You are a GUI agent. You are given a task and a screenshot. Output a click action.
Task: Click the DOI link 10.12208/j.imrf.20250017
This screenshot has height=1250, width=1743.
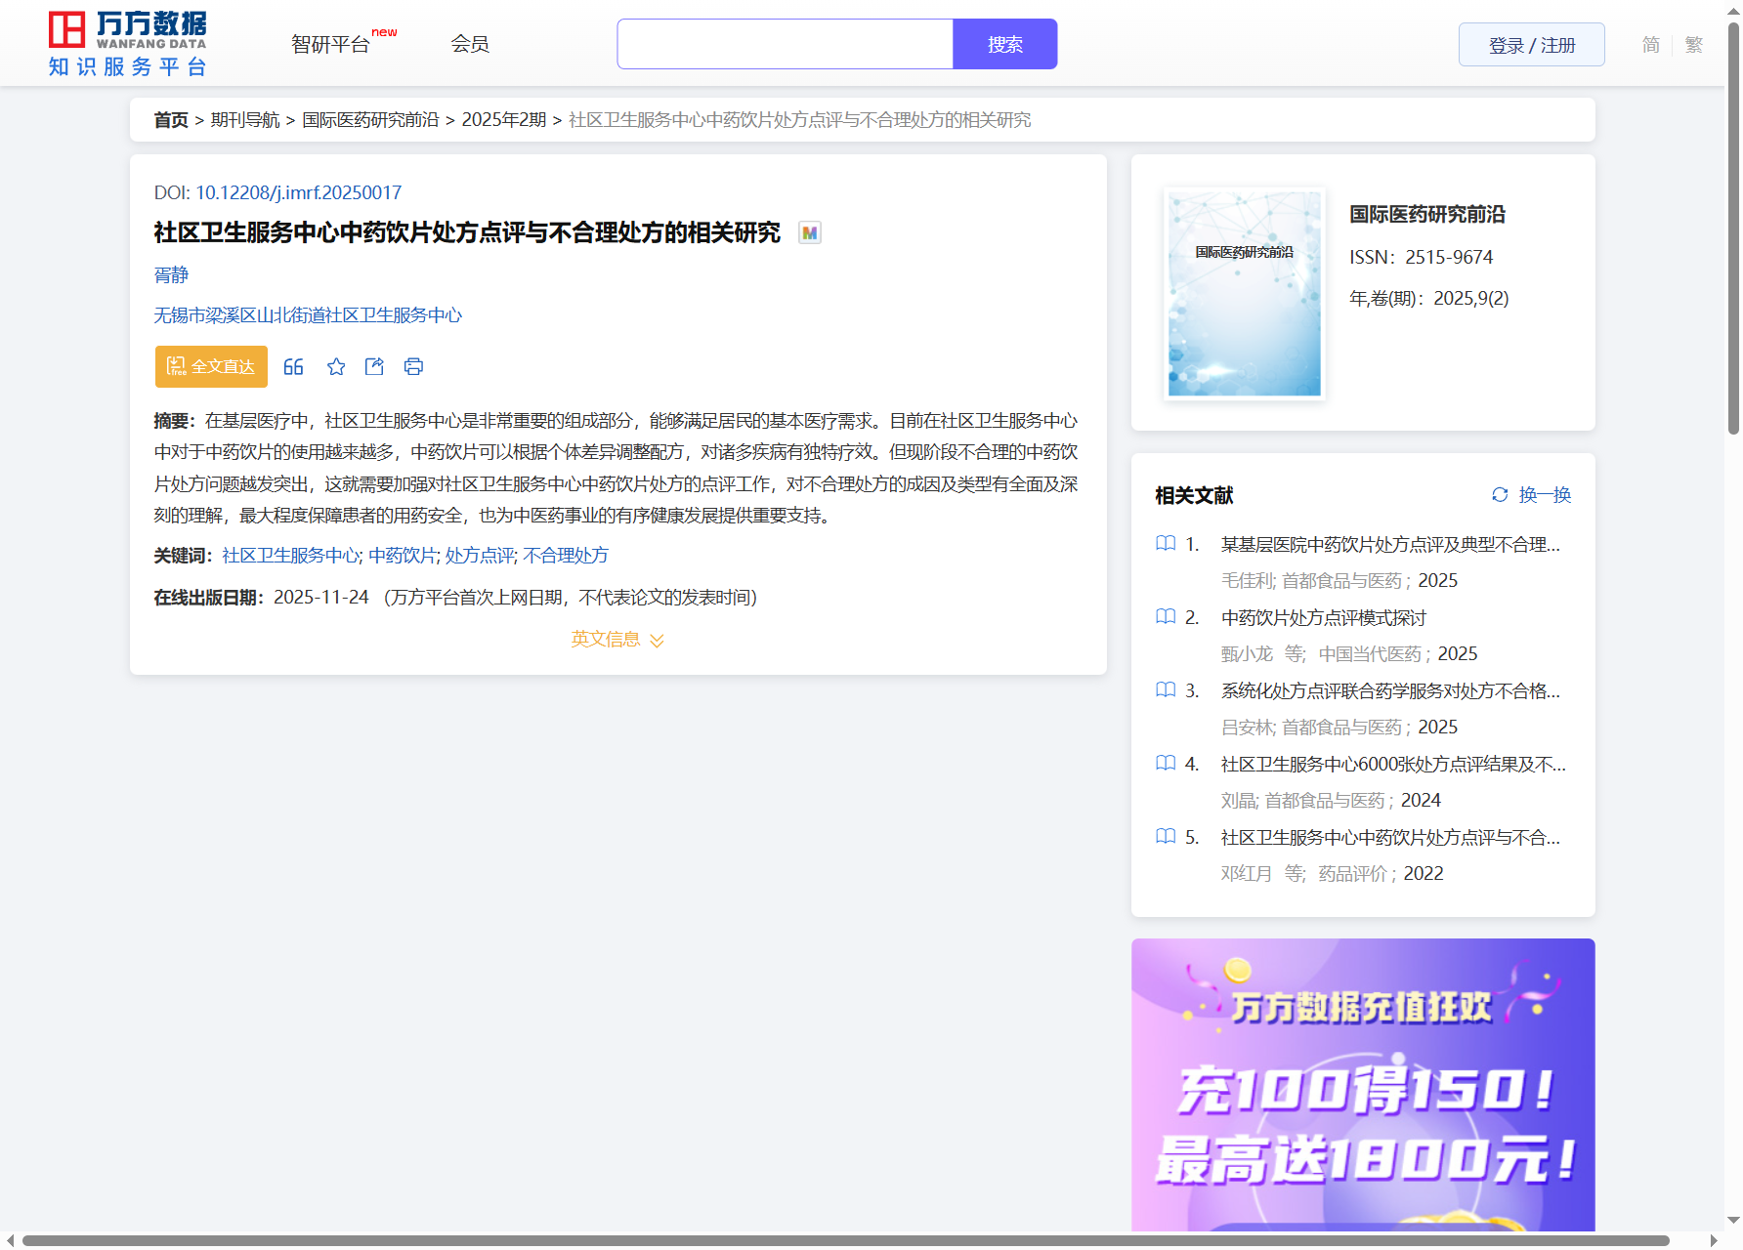click(x=298, y=193)
